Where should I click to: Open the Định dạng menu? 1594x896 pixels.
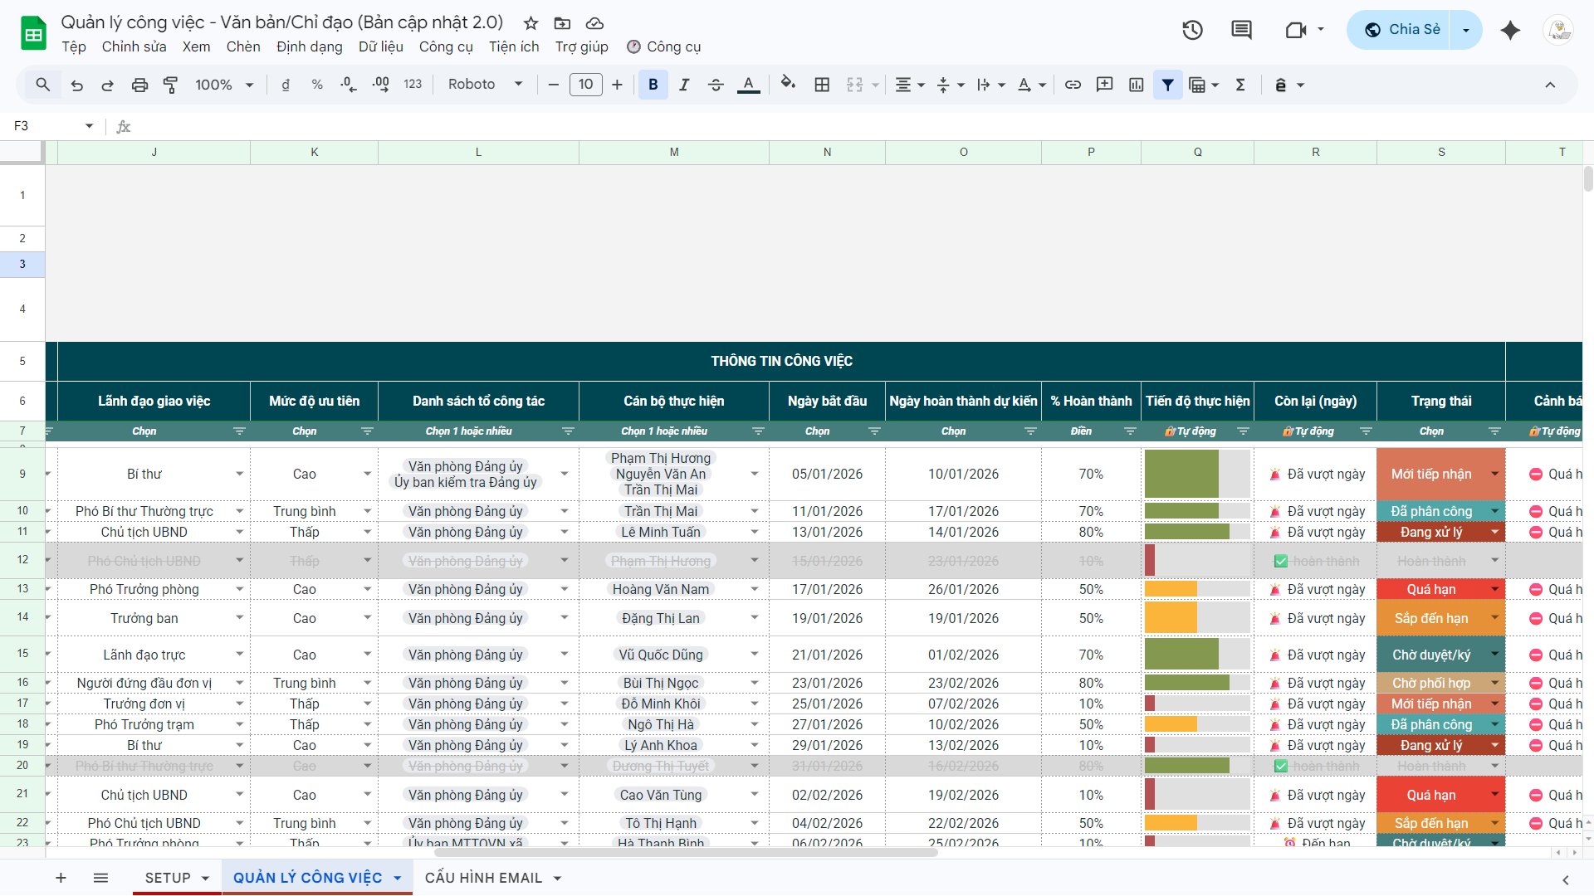point(309,46)
